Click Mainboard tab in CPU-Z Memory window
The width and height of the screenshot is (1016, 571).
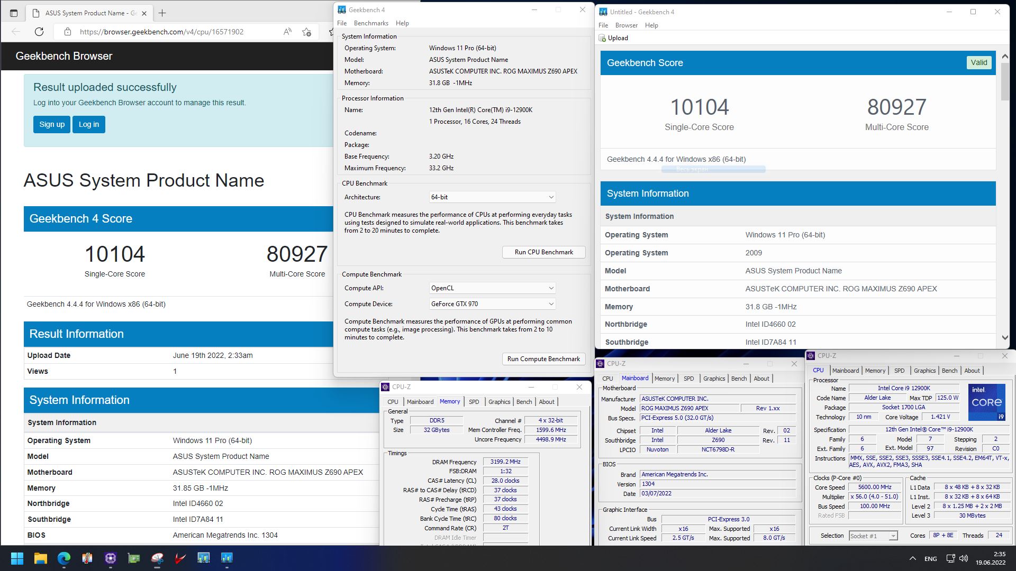coord(420,402)
